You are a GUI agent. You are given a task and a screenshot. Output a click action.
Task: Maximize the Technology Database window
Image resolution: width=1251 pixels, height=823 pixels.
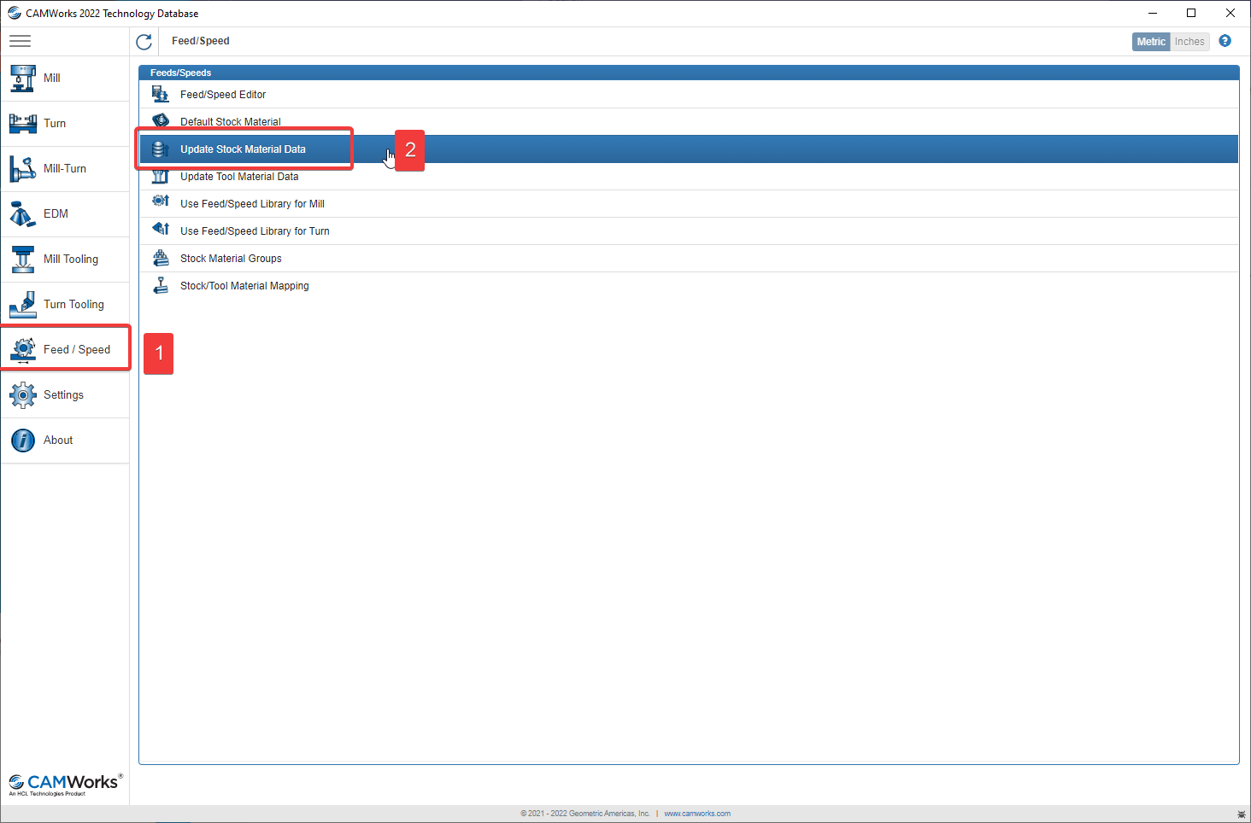(1191, 13)
